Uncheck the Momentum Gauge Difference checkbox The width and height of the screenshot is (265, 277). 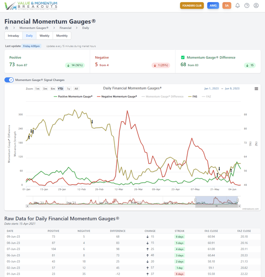click(x=183, y=58)
